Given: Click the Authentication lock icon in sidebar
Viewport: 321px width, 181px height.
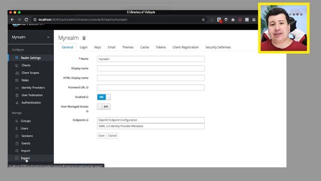Looking at the screenshot, I should tap(17, 103).
